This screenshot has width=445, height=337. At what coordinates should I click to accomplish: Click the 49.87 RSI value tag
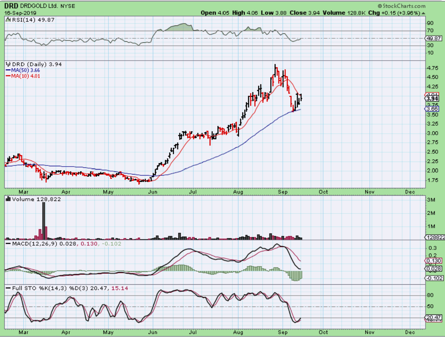coord(433,38)
